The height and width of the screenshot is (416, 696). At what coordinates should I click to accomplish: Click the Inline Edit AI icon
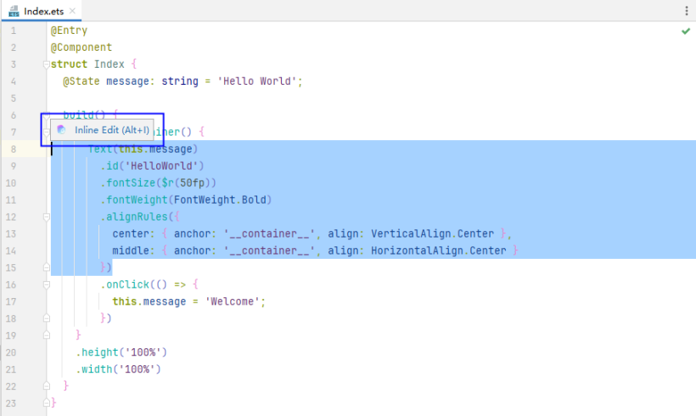click(x=61, y=130)
